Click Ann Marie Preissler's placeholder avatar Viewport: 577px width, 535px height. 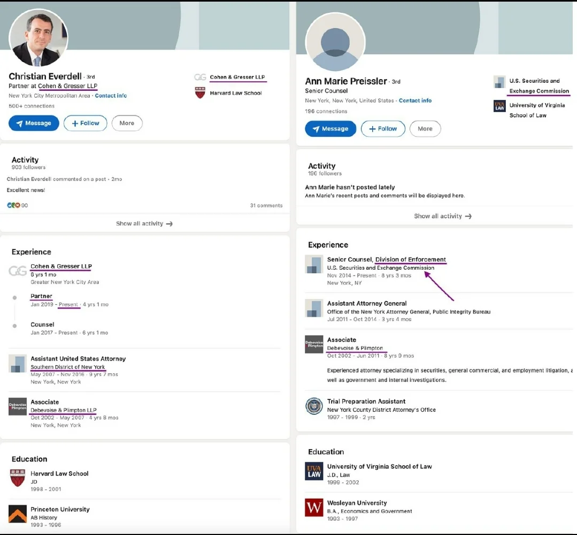pos(335,42)
